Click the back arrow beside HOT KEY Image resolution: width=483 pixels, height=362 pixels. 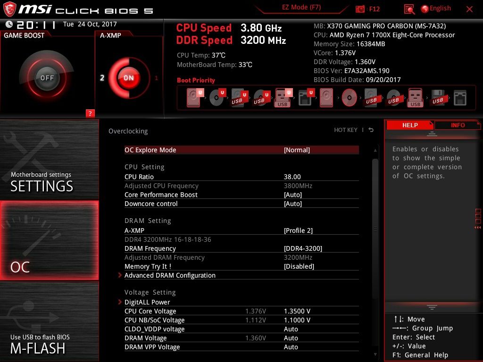[x=371, y=130]
